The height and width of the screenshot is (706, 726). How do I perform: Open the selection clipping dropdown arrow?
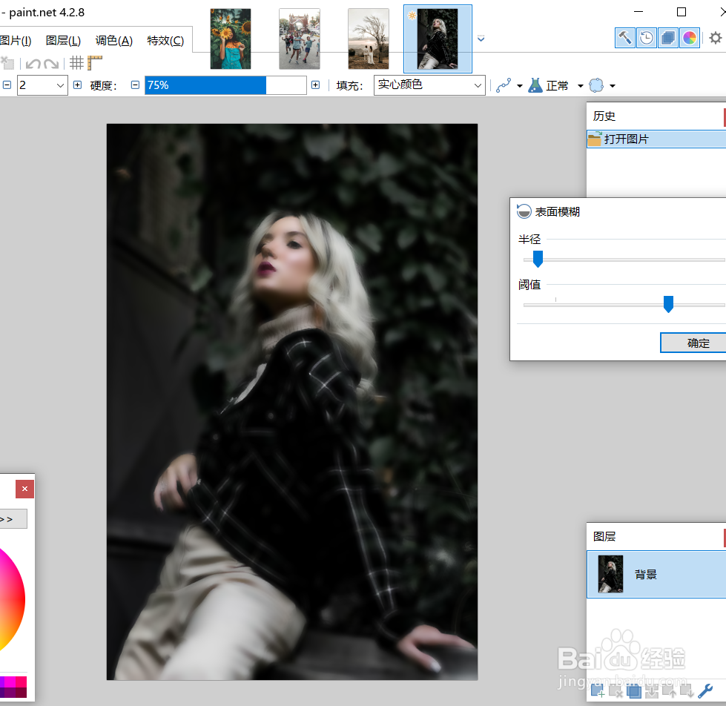613,86
